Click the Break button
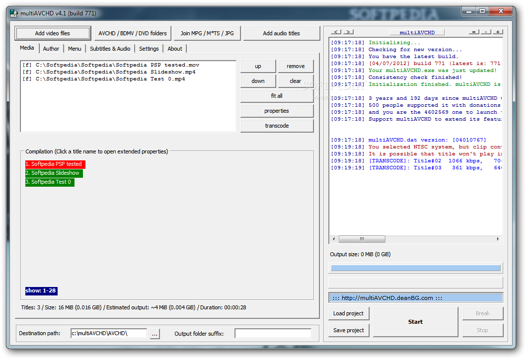526x359 pixels. [483, 313]
